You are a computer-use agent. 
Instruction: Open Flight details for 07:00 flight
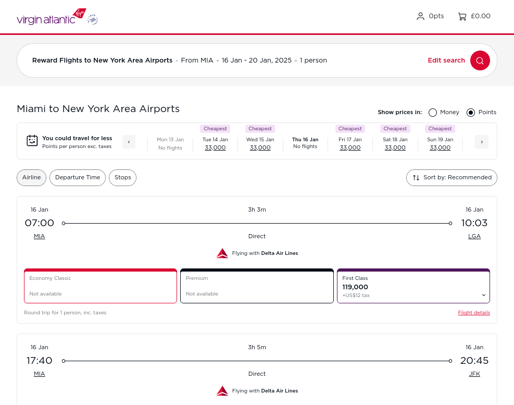pyautogui.click(x=474, y=312)
